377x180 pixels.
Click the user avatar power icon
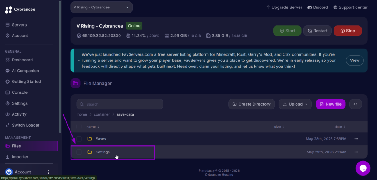[x=9, y=172]
